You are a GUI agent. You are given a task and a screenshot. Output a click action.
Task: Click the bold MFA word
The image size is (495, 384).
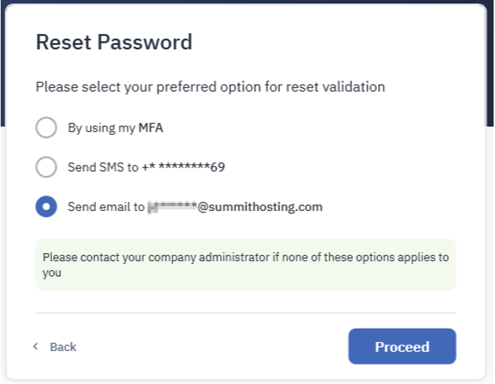(x=151, y=128)
